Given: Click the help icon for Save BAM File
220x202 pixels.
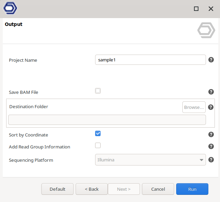Looking at the screenshot, I should (211, 92).
